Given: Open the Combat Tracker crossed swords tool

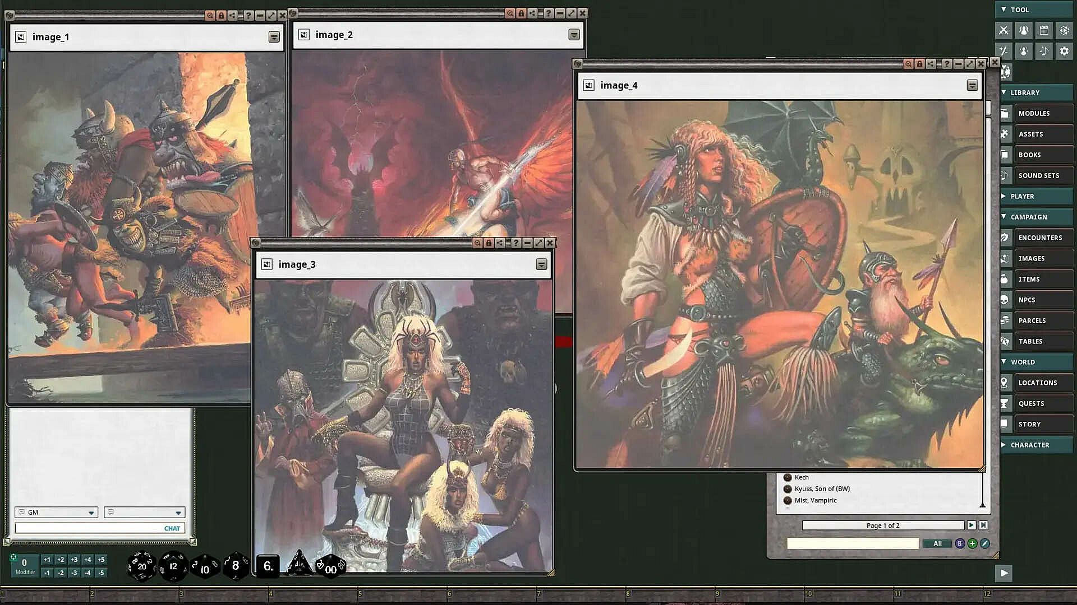Looking at the screenshot, I should coord(1004,30).
